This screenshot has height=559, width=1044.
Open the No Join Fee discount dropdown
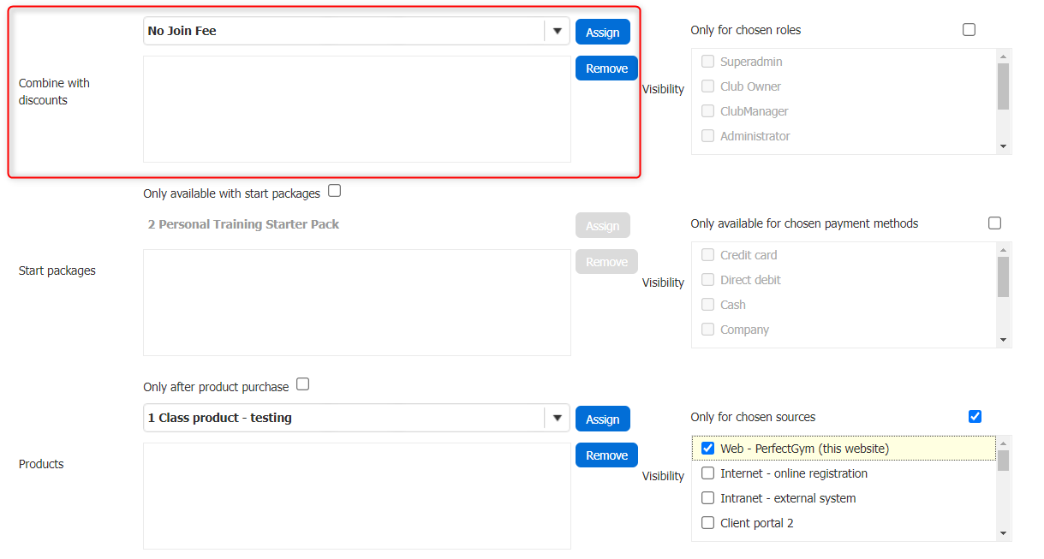tap(558, 32)
